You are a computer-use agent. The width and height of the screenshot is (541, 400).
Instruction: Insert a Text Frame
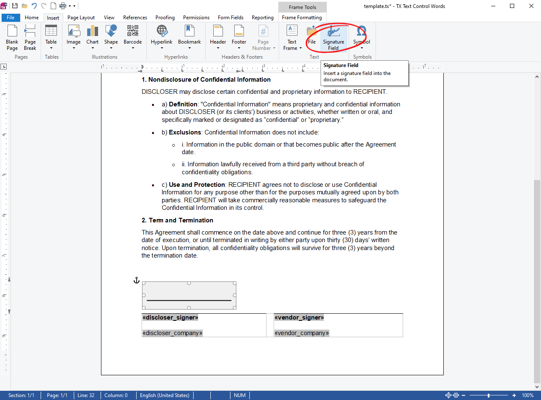pos(292,37)
